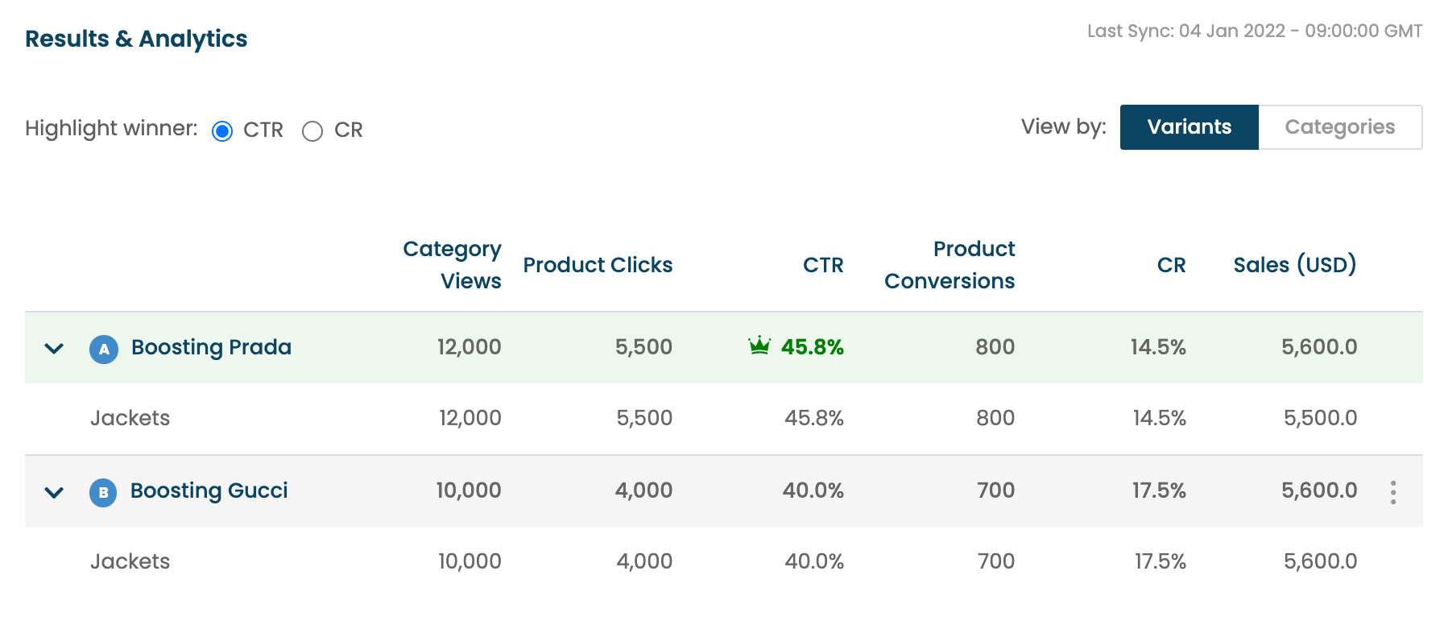This screenshot has width=1444, height=625.
Task: Collapse the Boosting Prada variant row
Action: [x=54, y=349]
